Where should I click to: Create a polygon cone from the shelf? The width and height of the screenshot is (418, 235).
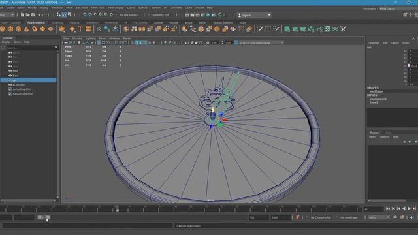click(26, 29)
